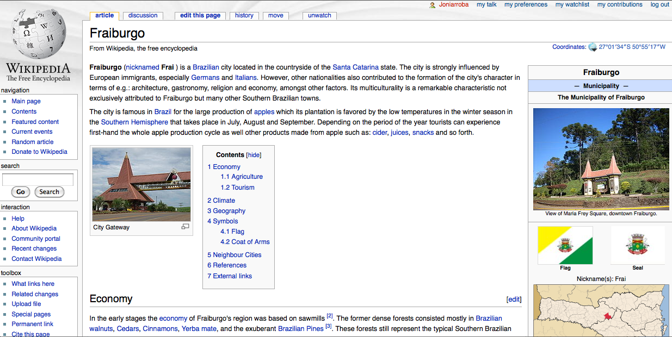Open the Joniarroba user page

coord(455,4)
